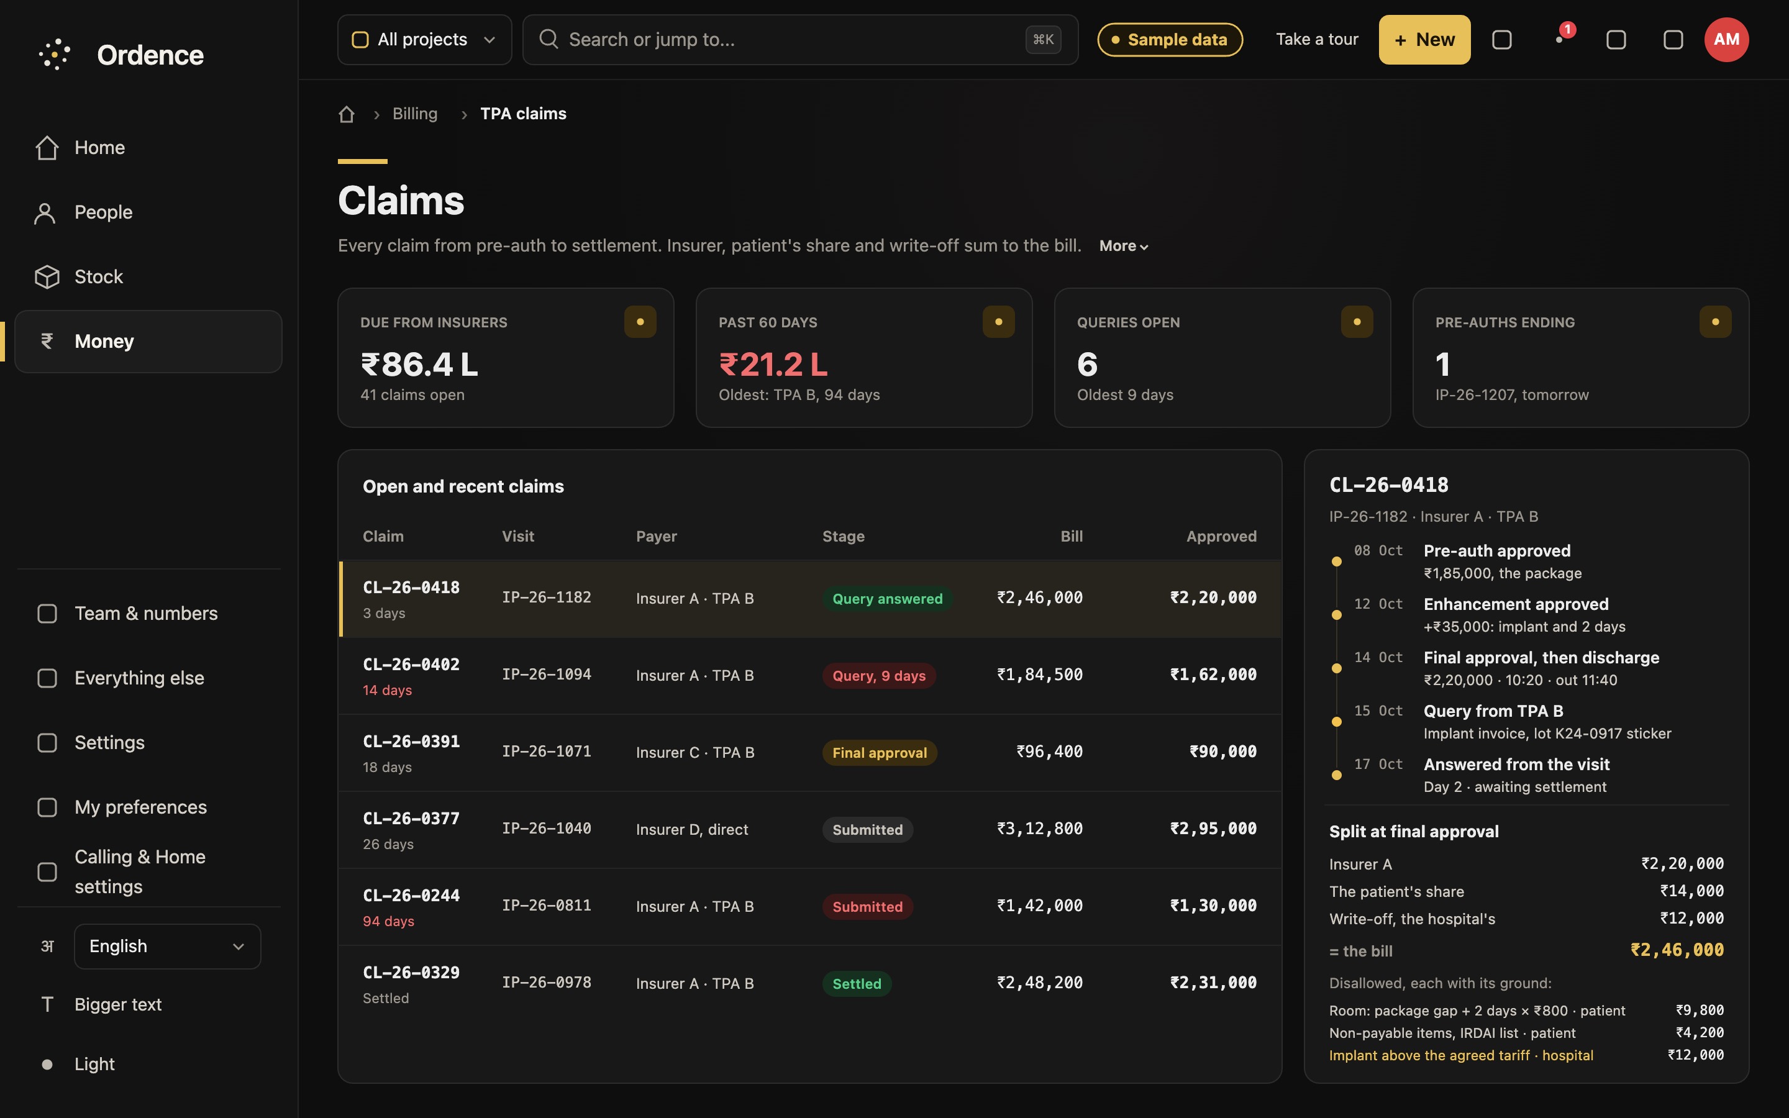This screenshot has width=1789, height=1118.
Task: Open the AM user avatar
Action: coord(1726,39)
